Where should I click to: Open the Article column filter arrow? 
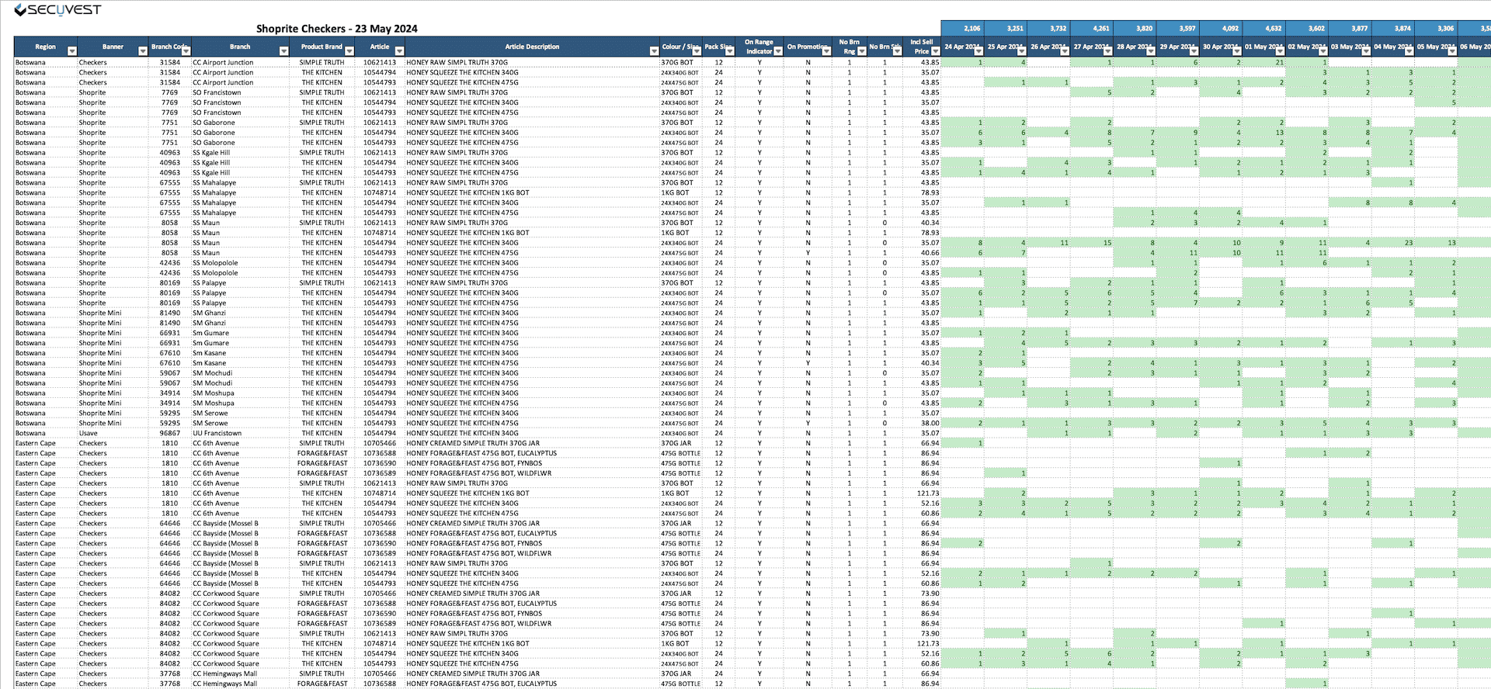(x=400, y=51)
